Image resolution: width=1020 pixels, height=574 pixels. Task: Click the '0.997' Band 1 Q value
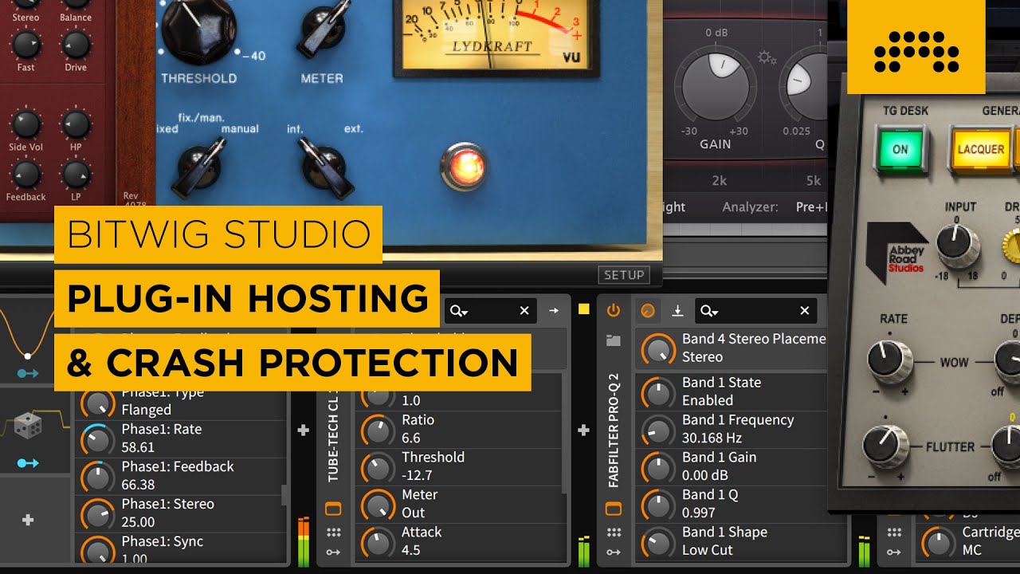pyautogui.click(x=699, y=513)
